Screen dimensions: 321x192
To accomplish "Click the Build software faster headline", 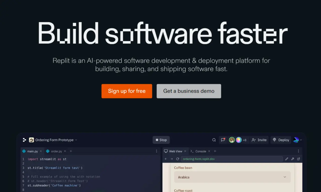I will pos(163,33).
